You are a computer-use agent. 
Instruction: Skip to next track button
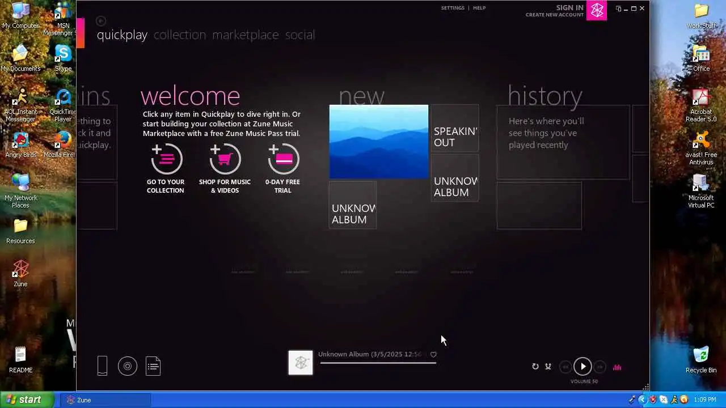click(x=600, y=367)
